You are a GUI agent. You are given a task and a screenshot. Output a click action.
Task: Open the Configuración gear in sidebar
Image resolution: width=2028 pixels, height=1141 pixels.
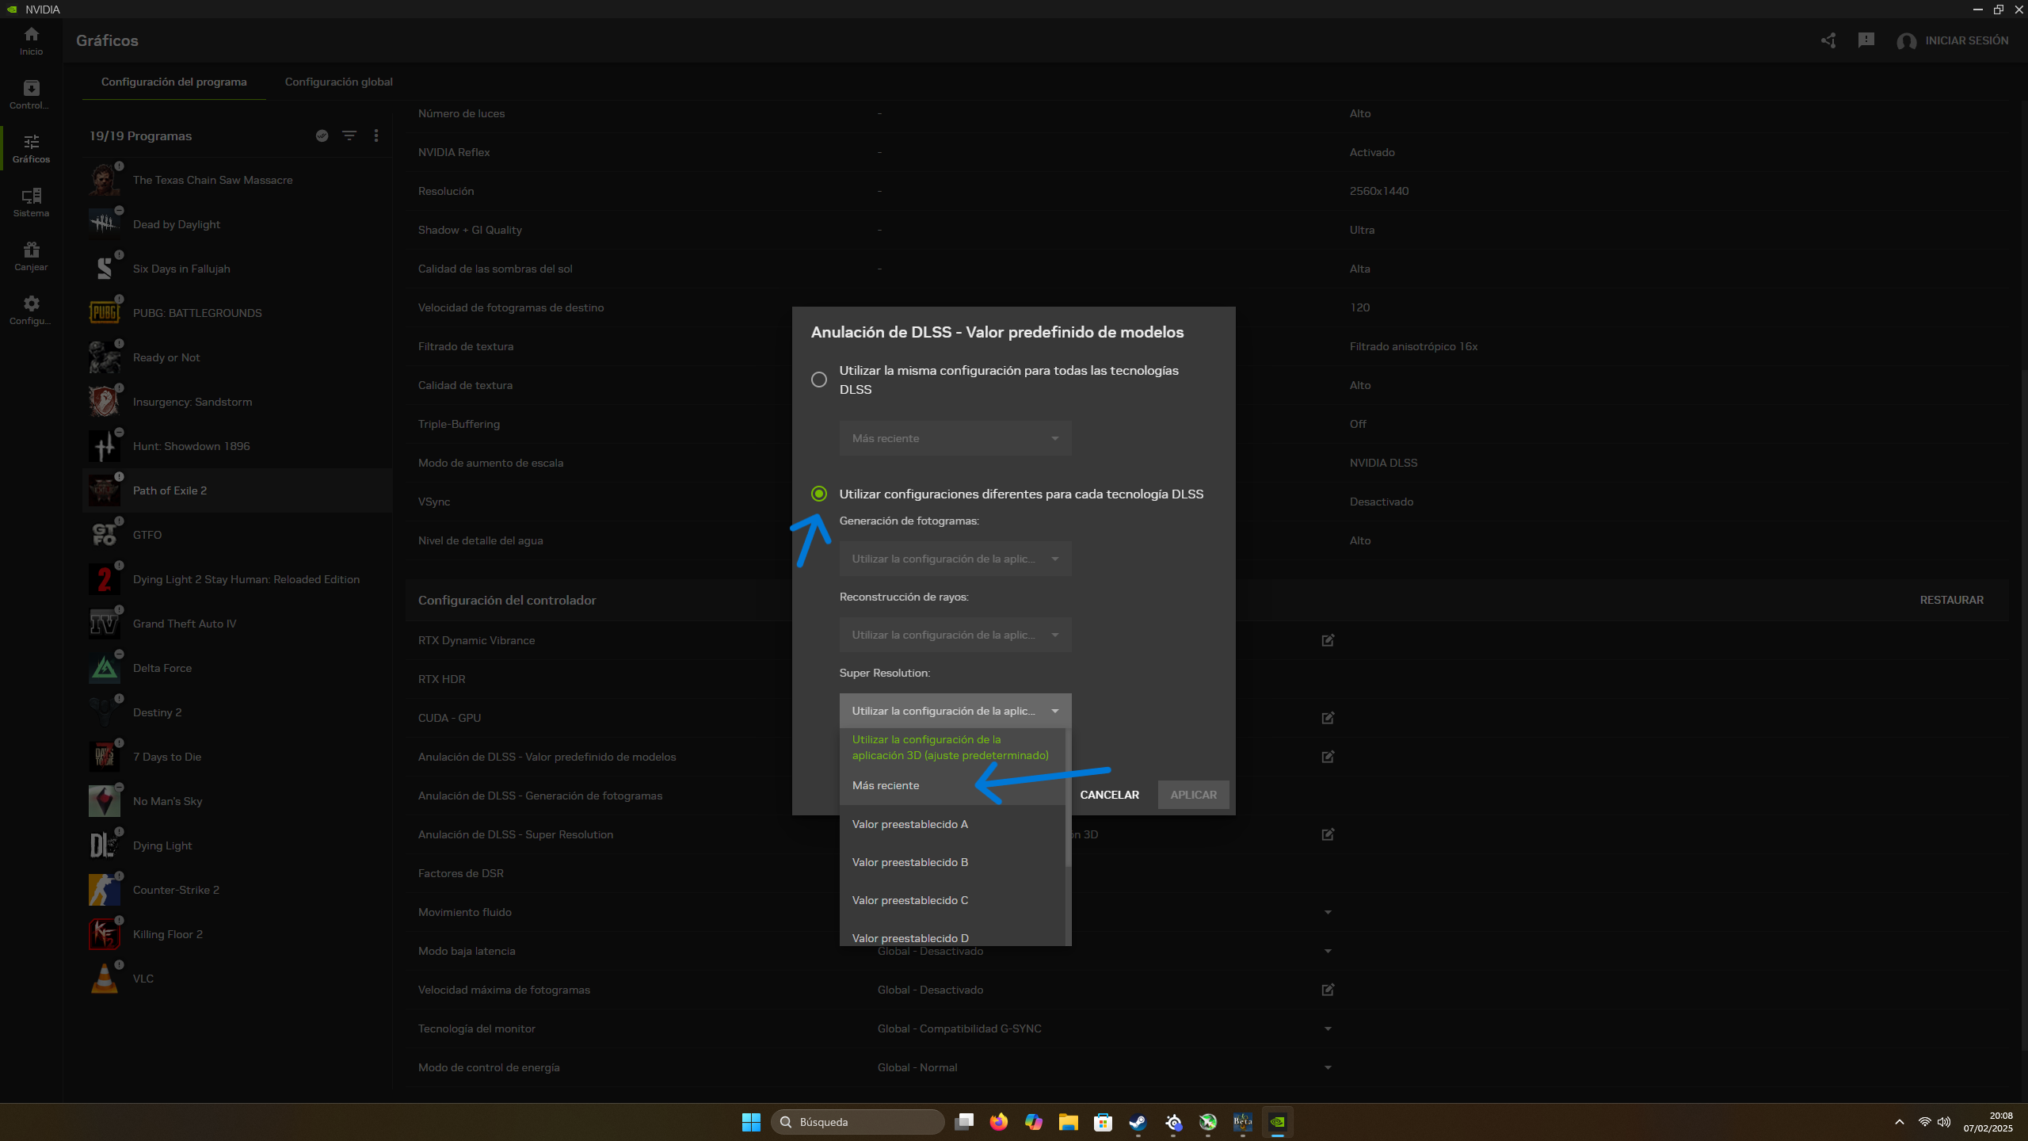(x=31, y=310)
